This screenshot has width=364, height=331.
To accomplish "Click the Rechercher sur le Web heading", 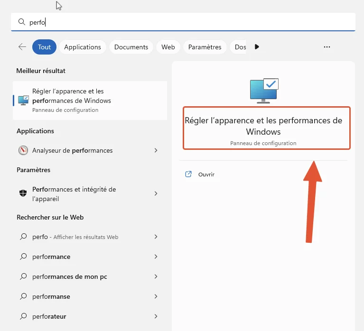I will (x=50, y=217).
